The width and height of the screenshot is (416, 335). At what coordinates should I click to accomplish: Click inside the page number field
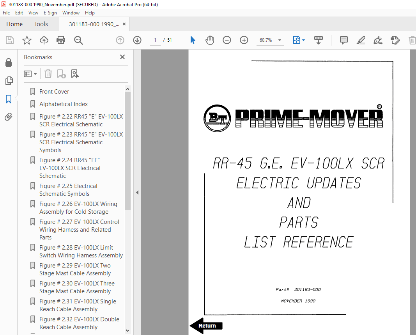click(x=155, y=40)
